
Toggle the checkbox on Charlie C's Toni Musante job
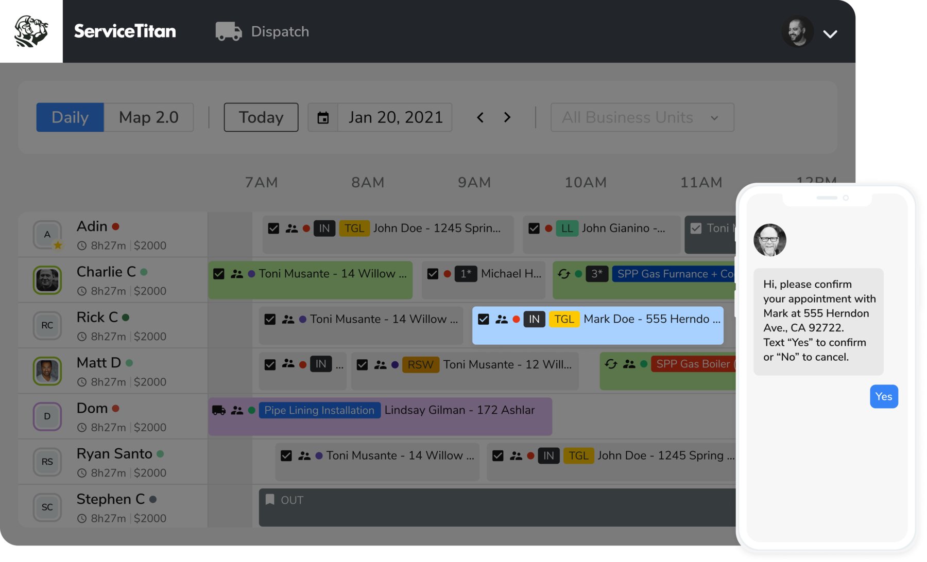(x=218, y=274)
